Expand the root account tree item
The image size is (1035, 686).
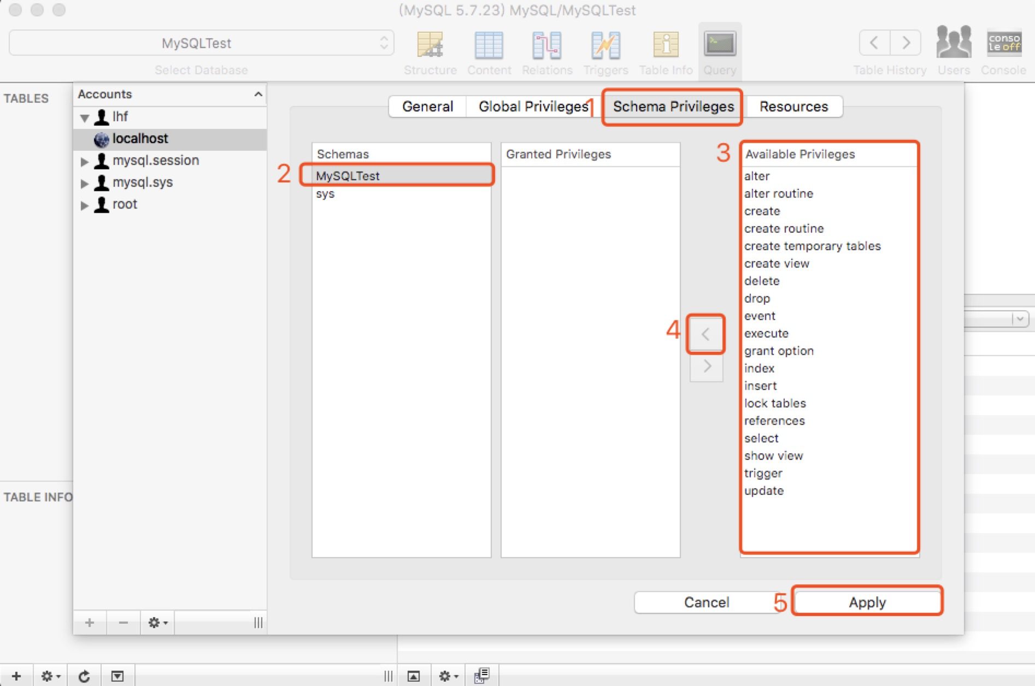coord(85,205)
